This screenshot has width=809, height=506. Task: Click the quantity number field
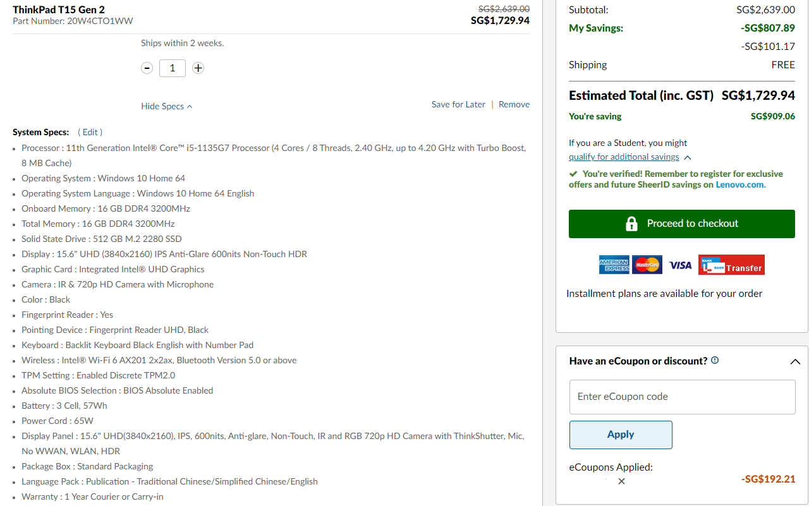pos(173,68)
